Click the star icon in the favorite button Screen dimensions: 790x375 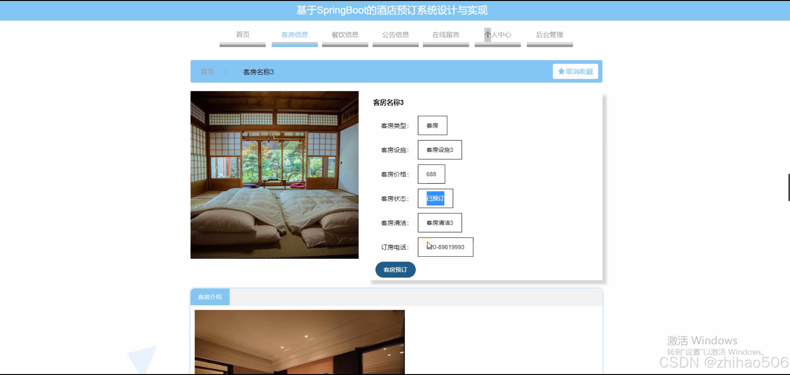561,71
